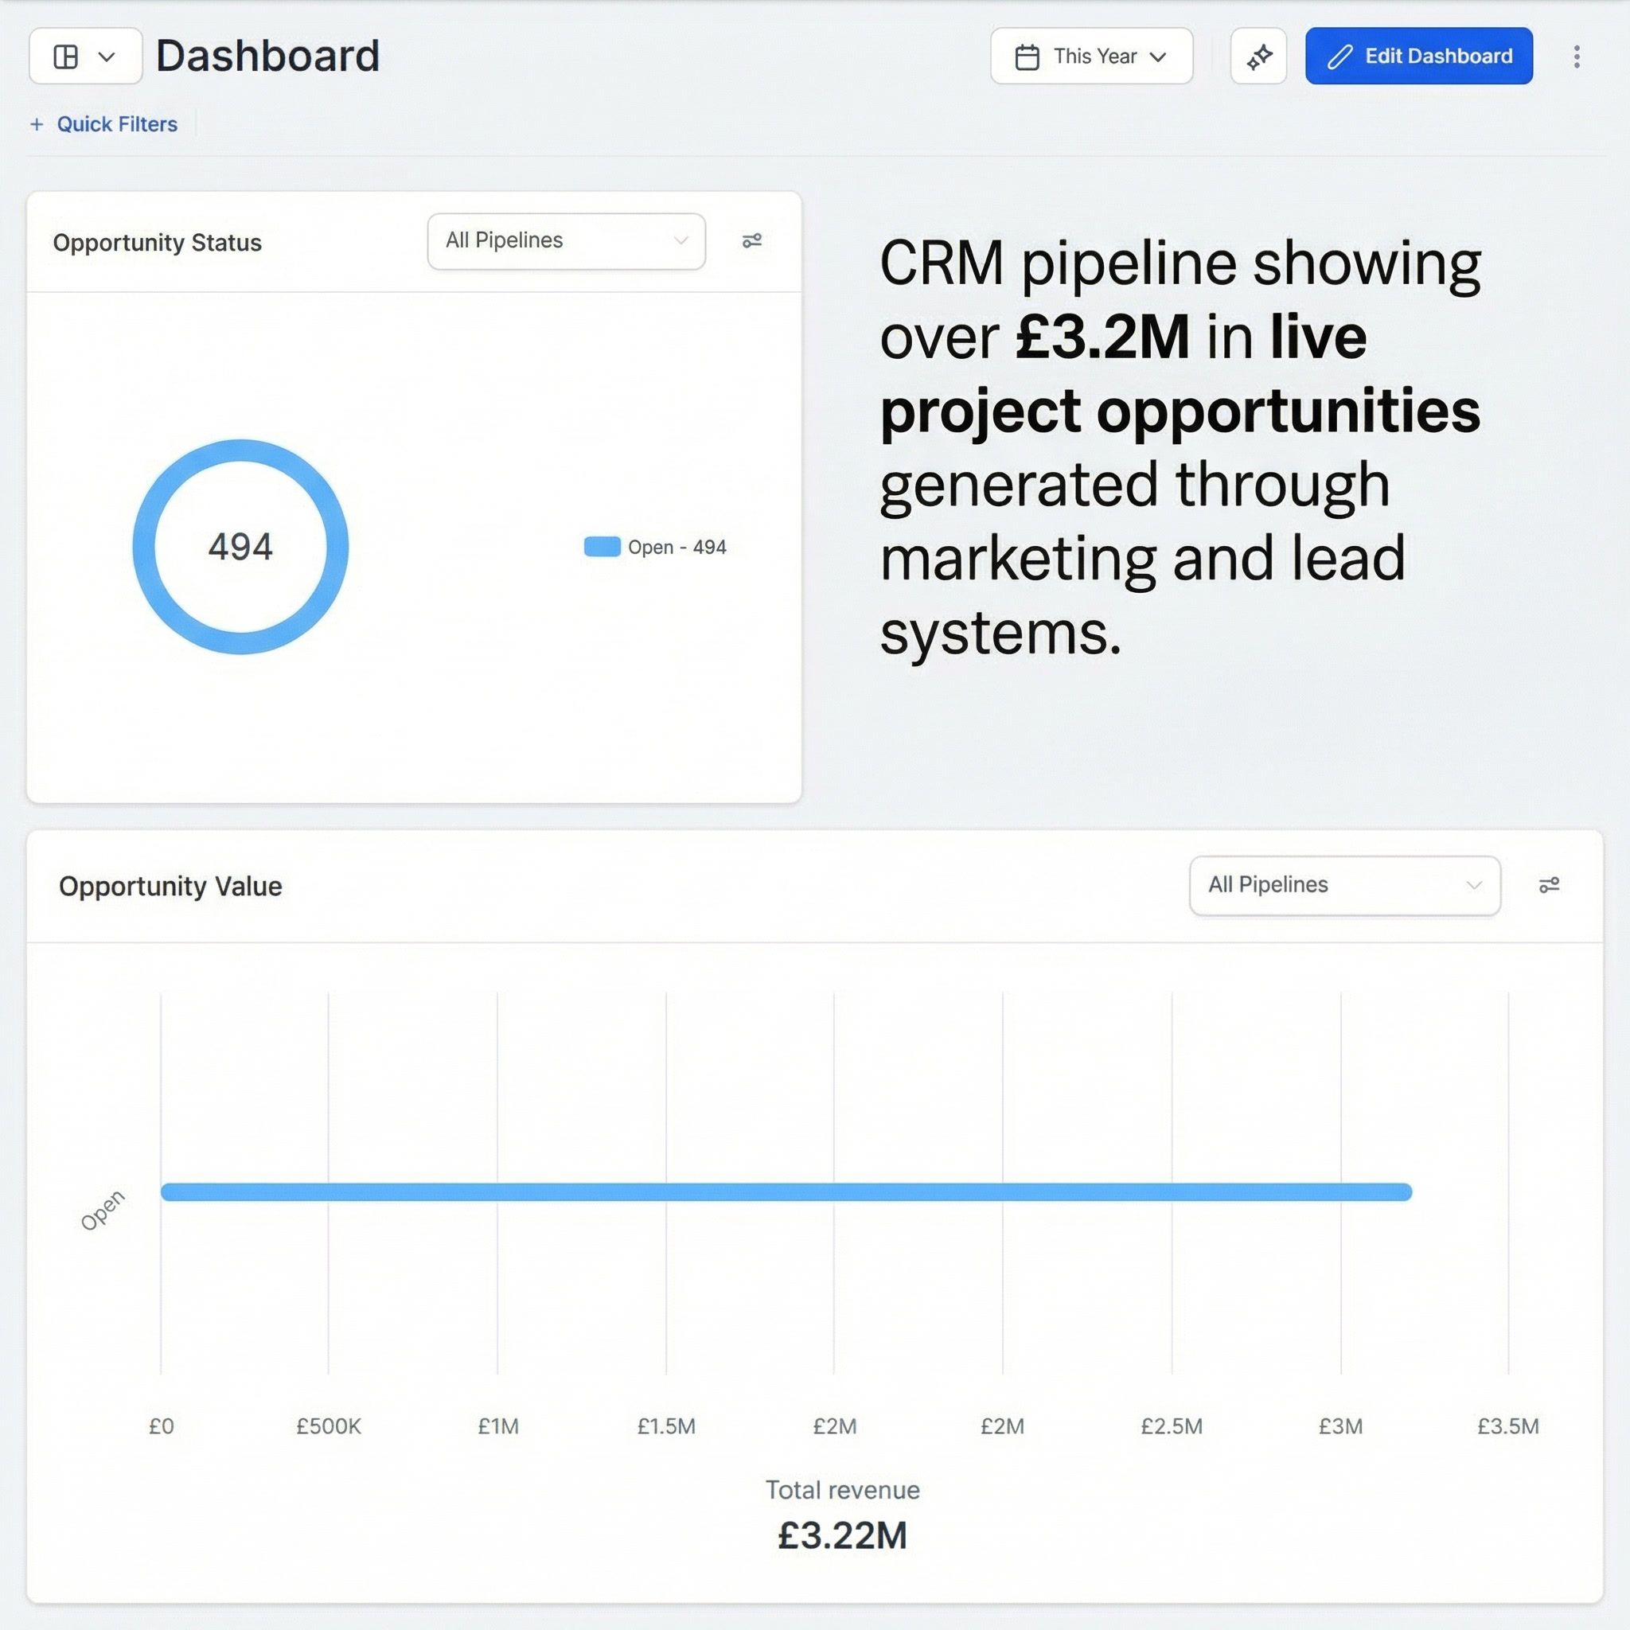Click the dashboard layout grid icon
This screenshot has height=1630, width=1630.
click(66, 57)
